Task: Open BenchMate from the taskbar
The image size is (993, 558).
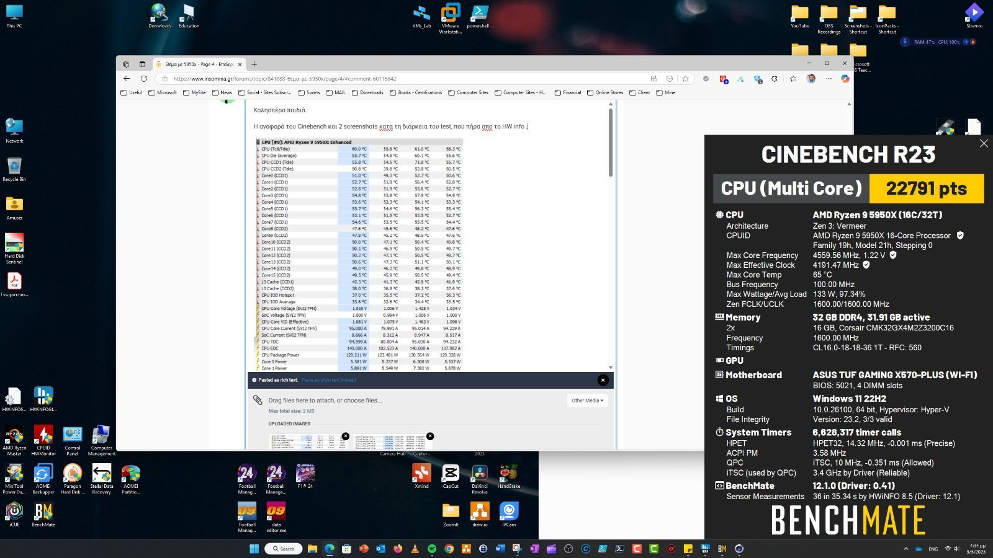Action: pyautogui.click(x=722, y=549)
